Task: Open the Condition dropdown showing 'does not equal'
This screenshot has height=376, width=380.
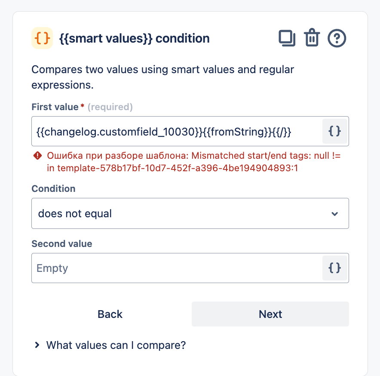Action: (190, 213)
